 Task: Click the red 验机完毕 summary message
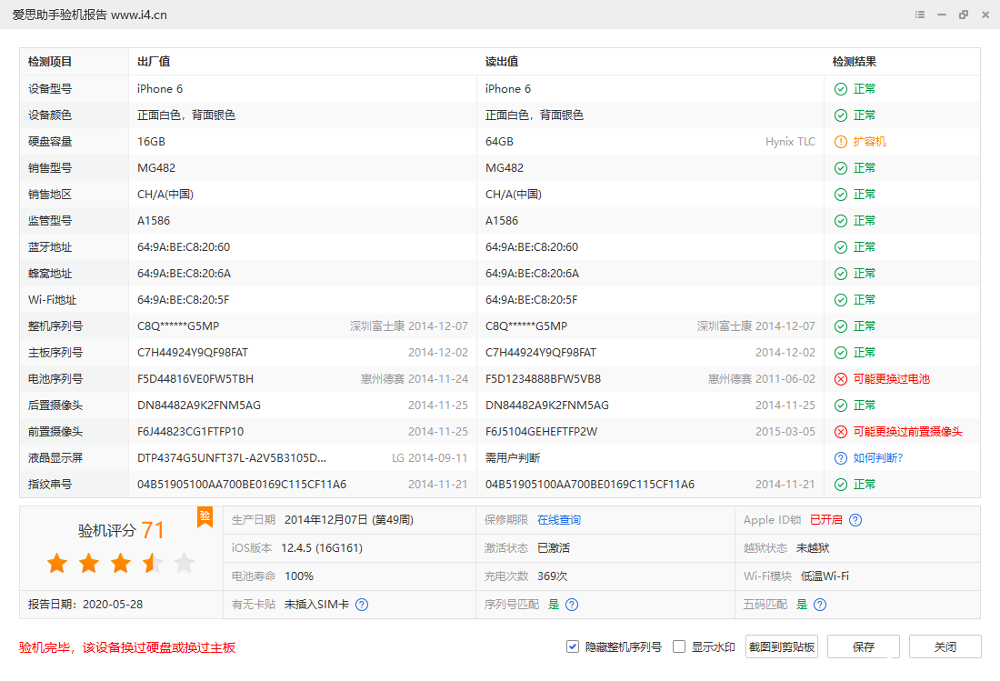pos(127,647)
